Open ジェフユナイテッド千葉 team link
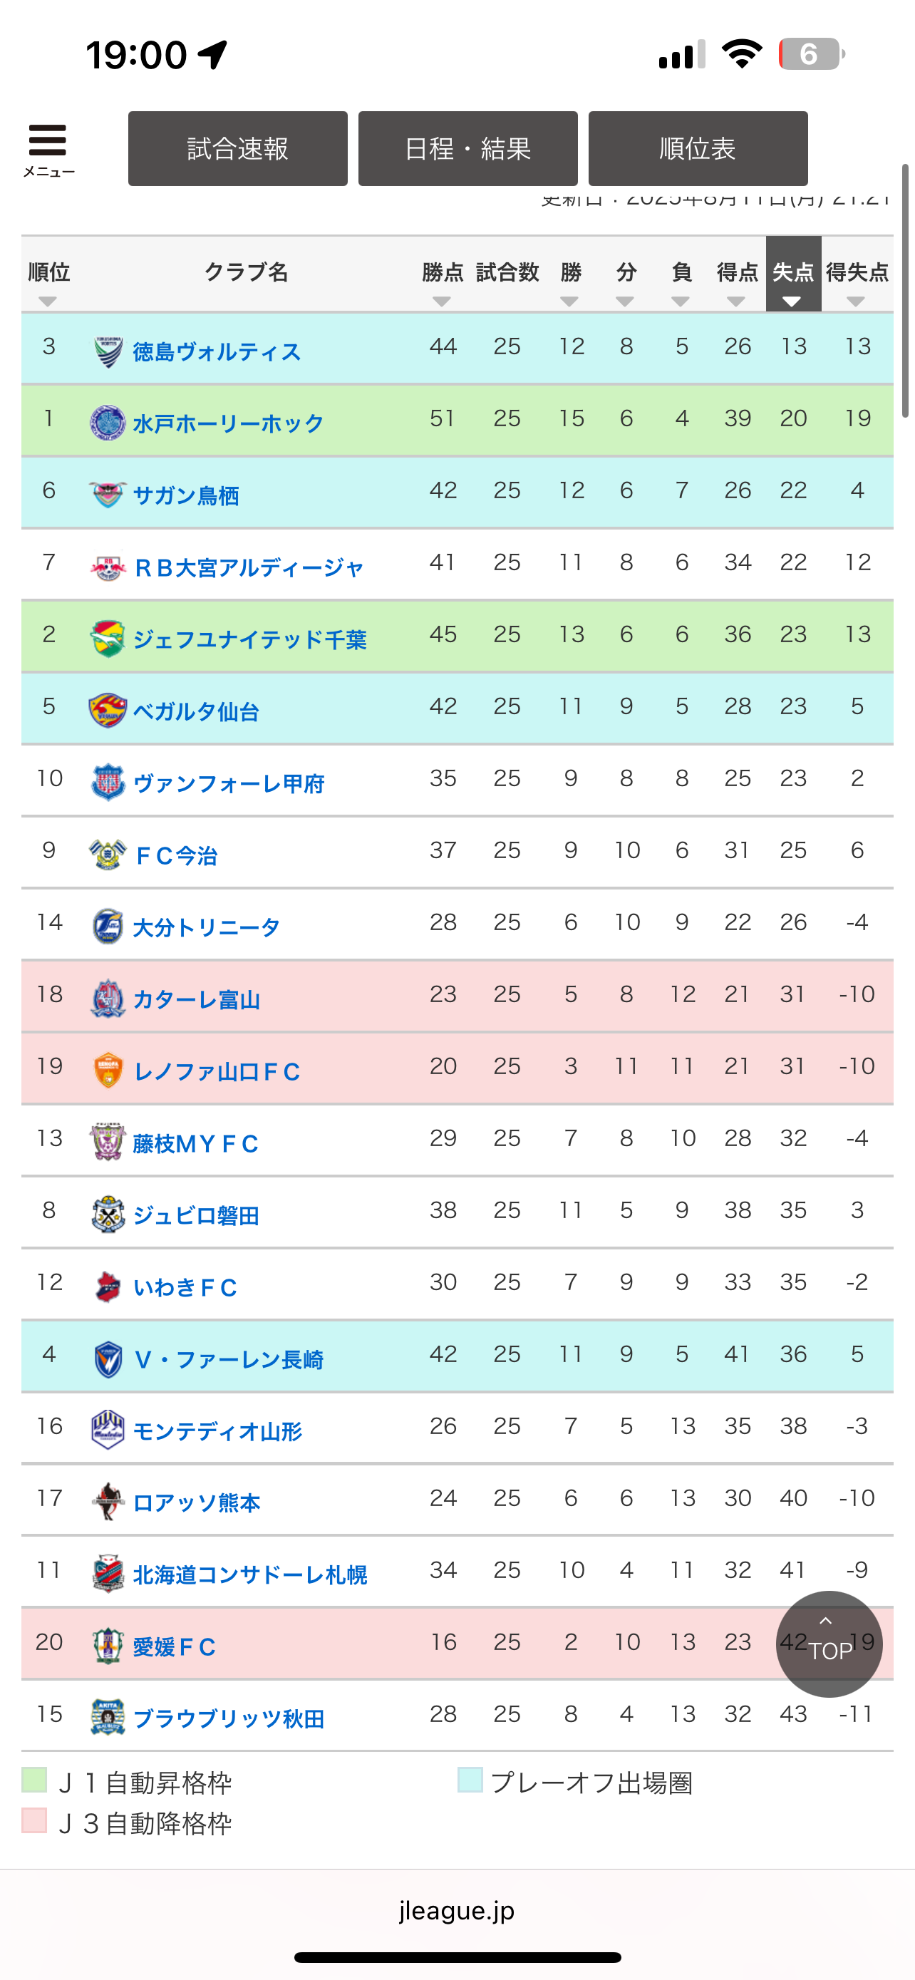 [x=249, y=639]
